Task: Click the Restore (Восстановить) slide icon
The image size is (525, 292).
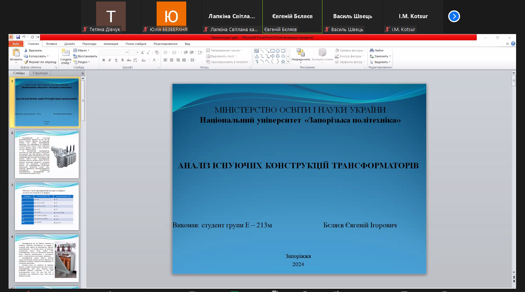Action: tap(75, 56)
